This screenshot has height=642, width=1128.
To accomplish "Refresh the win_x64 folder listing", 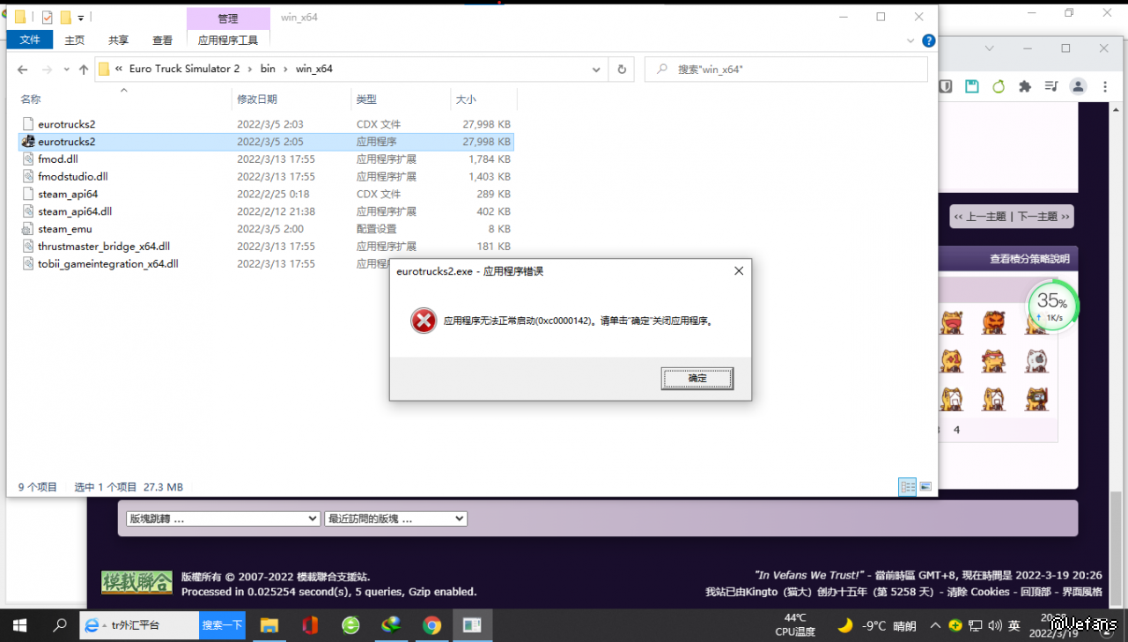I will click(x=622, y=70).
